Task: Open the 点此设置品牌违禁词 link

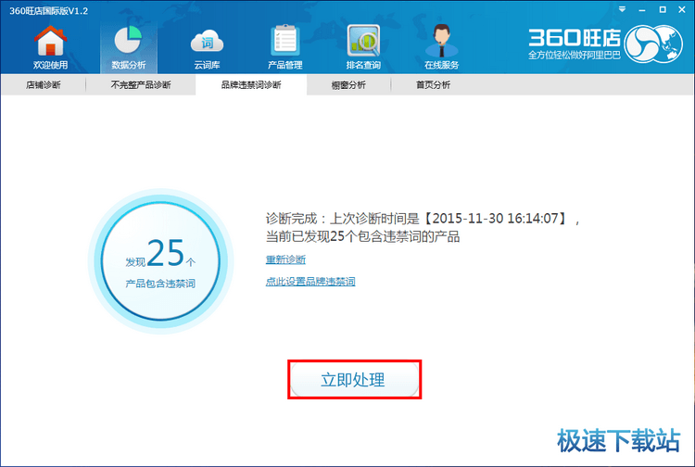Action: coord(310,282)
